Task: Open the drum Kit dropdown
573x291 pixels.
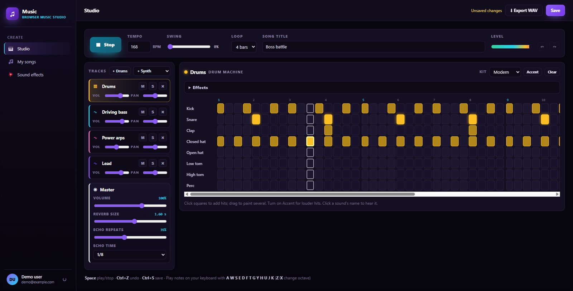Action: pyautogui.click(x=505, y=72)
